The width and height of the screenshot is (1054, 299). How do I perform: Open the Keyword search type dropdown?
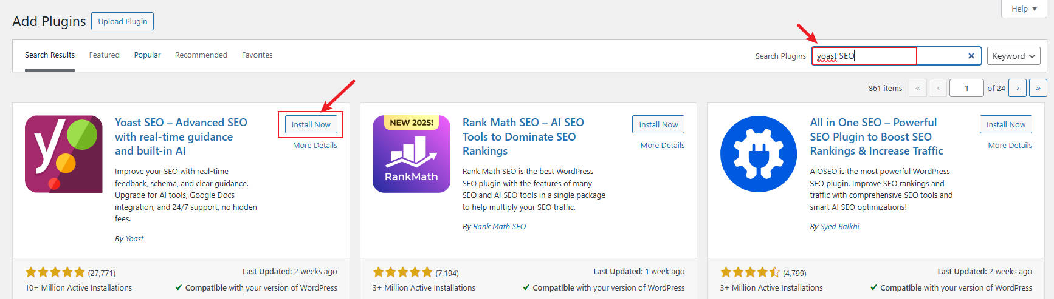click(1013, 56)
